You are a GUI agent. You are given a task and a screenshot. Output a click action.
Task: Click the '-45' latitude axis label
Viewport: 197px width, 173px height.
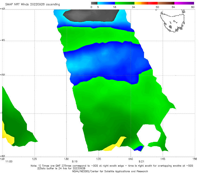point(2,40)
